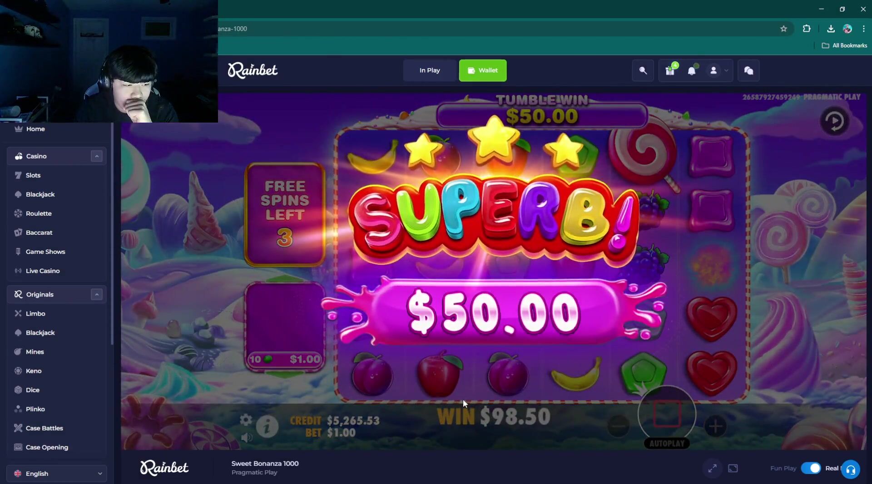Bookmark this page with the star
This screenshot has height=484, width=872.
[x=783, y=29]
